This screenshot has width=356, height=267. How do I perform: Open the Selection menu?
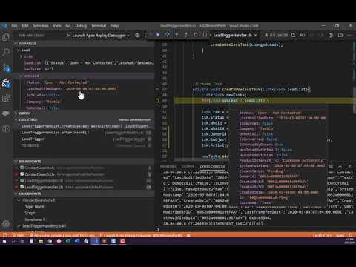41,26
